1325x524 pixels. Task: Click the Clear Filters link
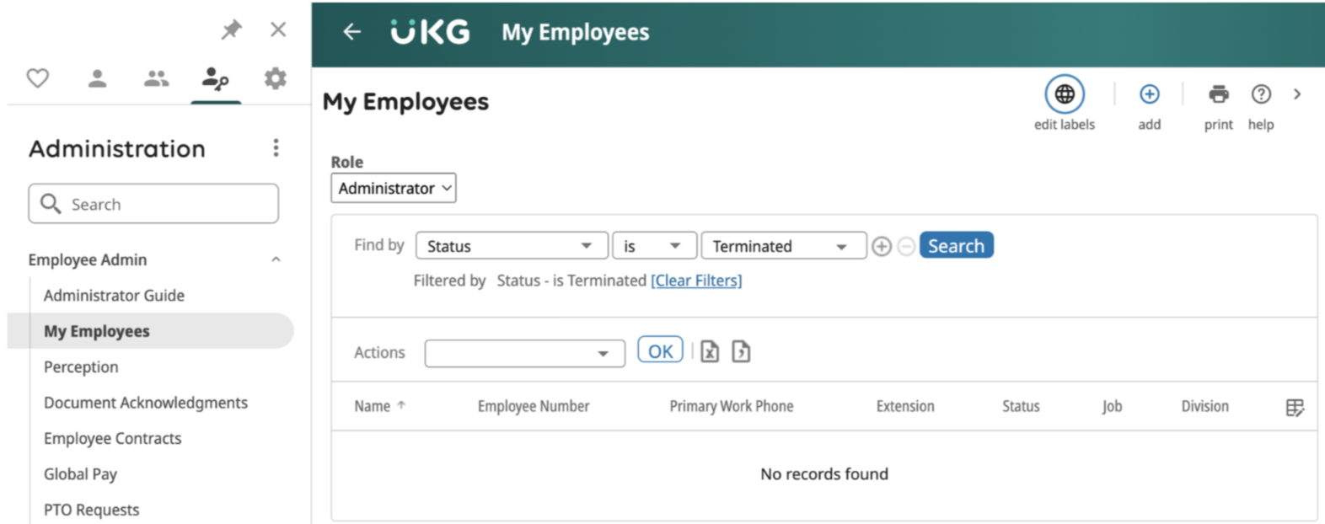[696, 281]
